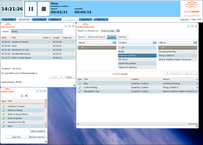Play selected item in Scratchpad
Viewport: 203px width, 145px height.
pyautogui.click(x=22, y=95)
